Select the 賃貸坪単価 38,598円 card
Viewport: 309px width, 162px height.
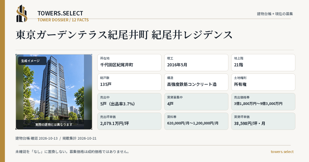[x=263, y=121]
